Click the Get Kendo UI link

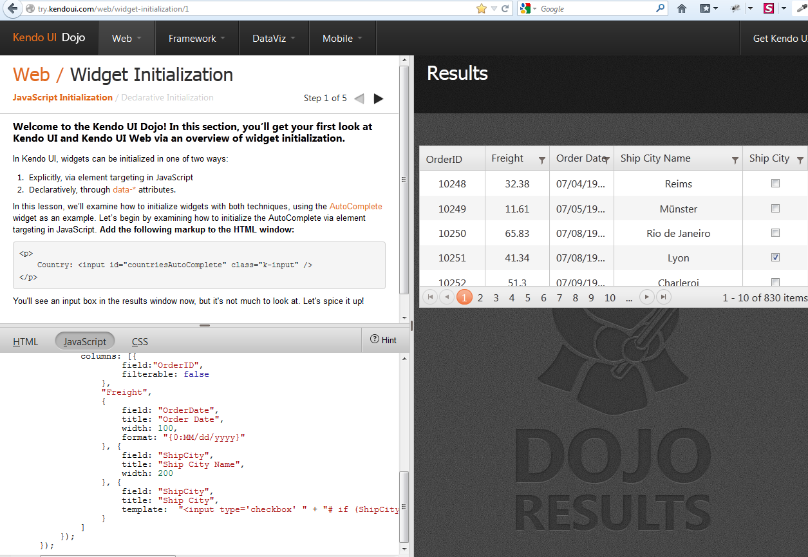779,38
